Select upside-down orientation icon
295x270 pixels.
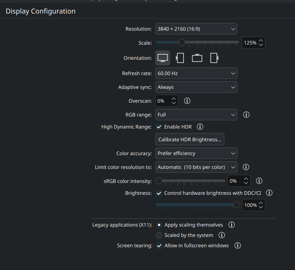coord(197,58)
